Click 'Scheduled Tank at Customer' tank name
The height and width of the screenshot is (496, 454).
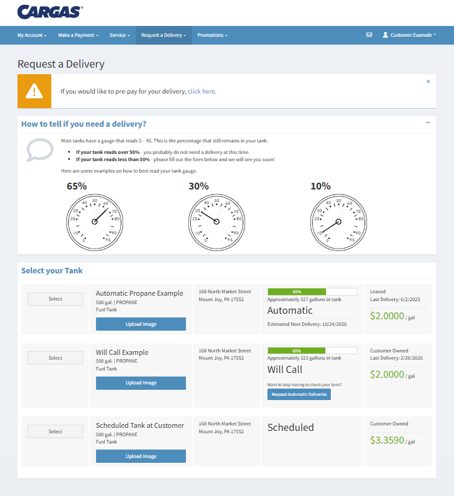140,425
